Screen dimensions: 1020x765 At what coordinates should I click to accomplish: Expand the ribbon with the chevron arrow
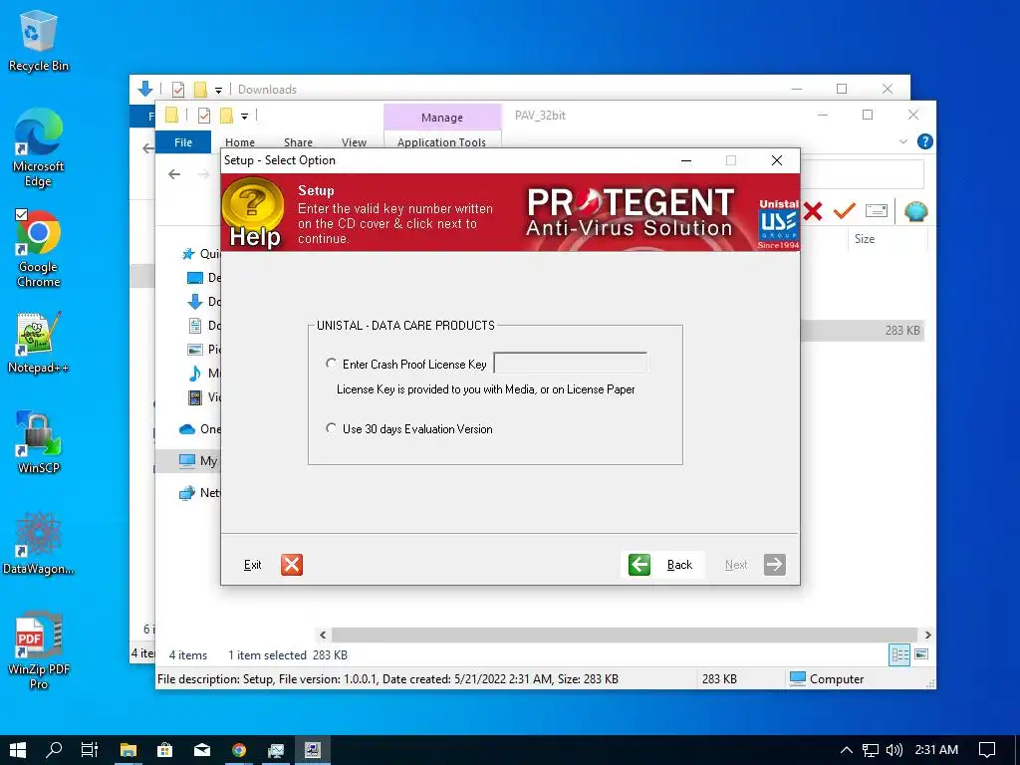902,141
